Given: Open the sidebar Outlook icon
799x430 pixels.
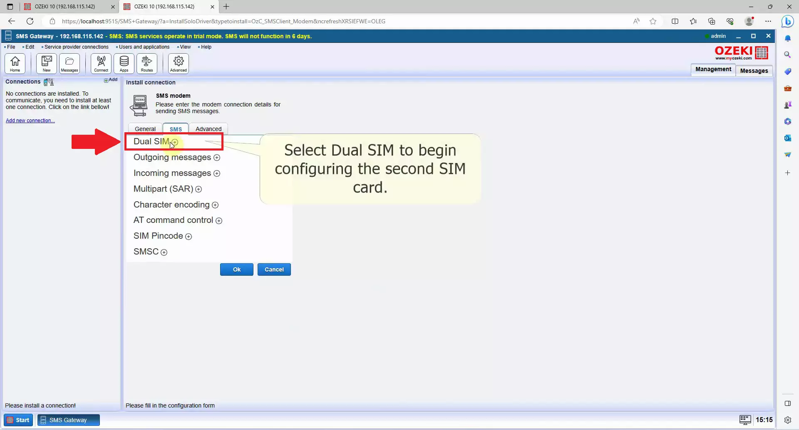Looking at the screenshot, I should coord(787,138).
